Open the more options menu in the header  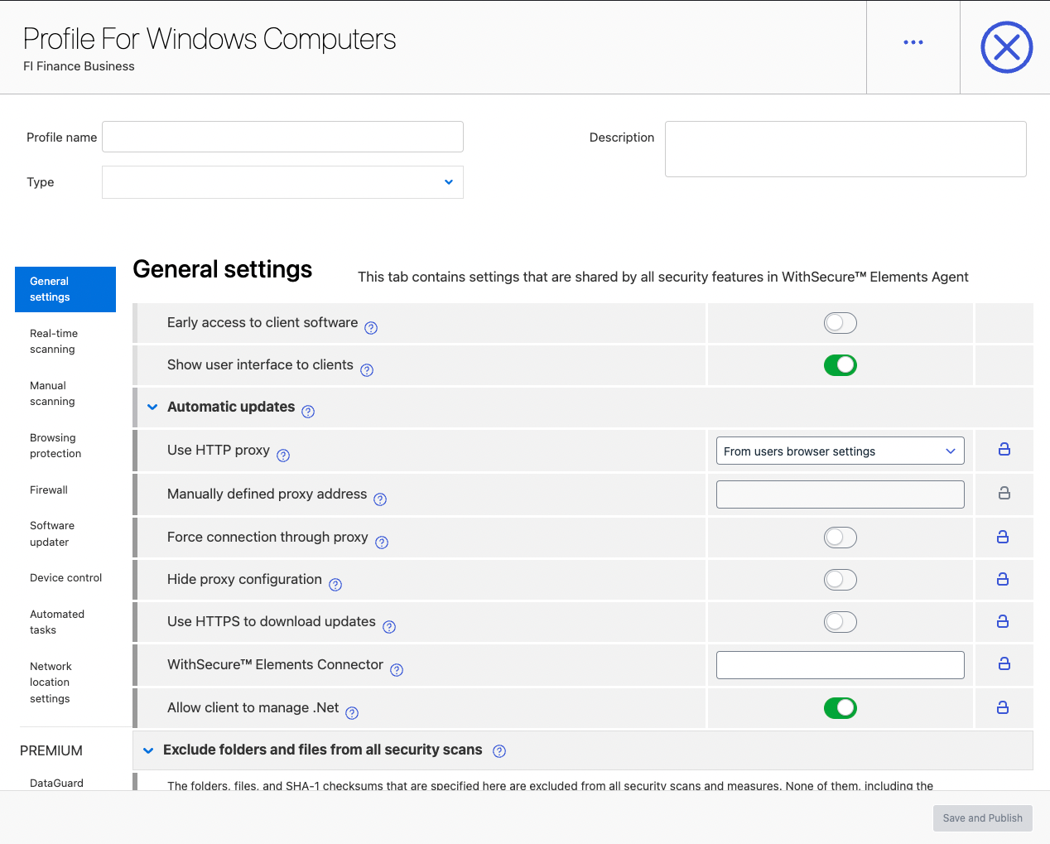(x=913, y=41)
